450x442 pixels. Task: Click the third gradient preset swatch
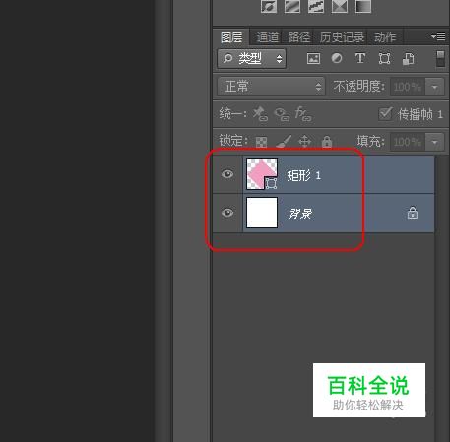[x=316, y=6]
